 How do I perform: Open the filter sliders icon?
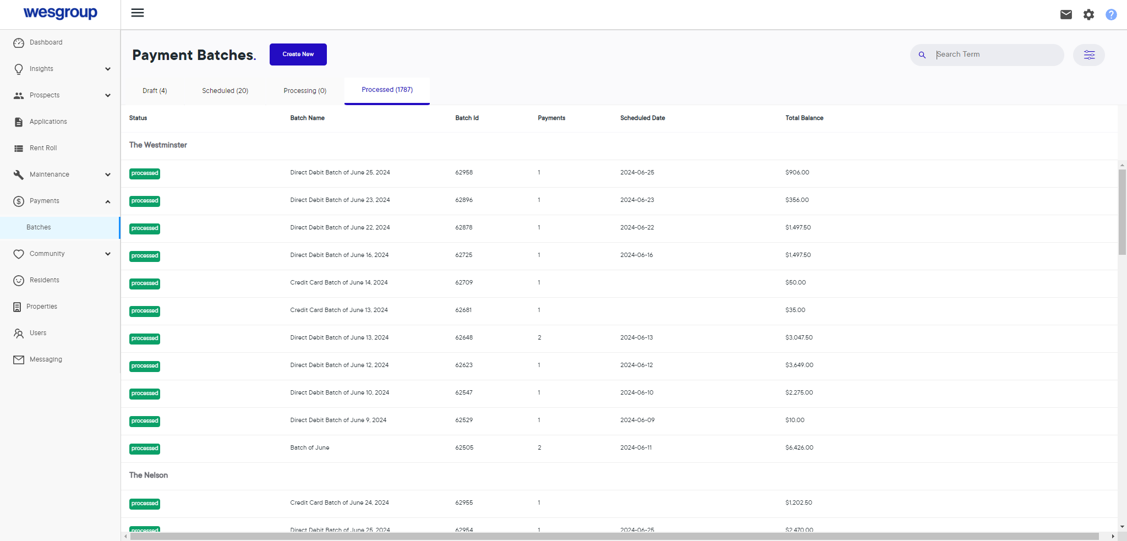[1089, 55]
